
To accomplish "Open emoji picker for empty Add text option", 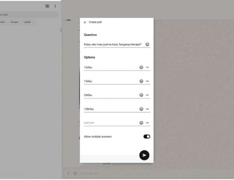I will click(141, 123).
